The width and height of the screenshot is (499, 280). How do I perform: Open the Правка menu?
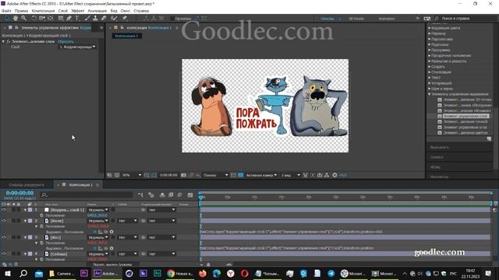[21, 11]
